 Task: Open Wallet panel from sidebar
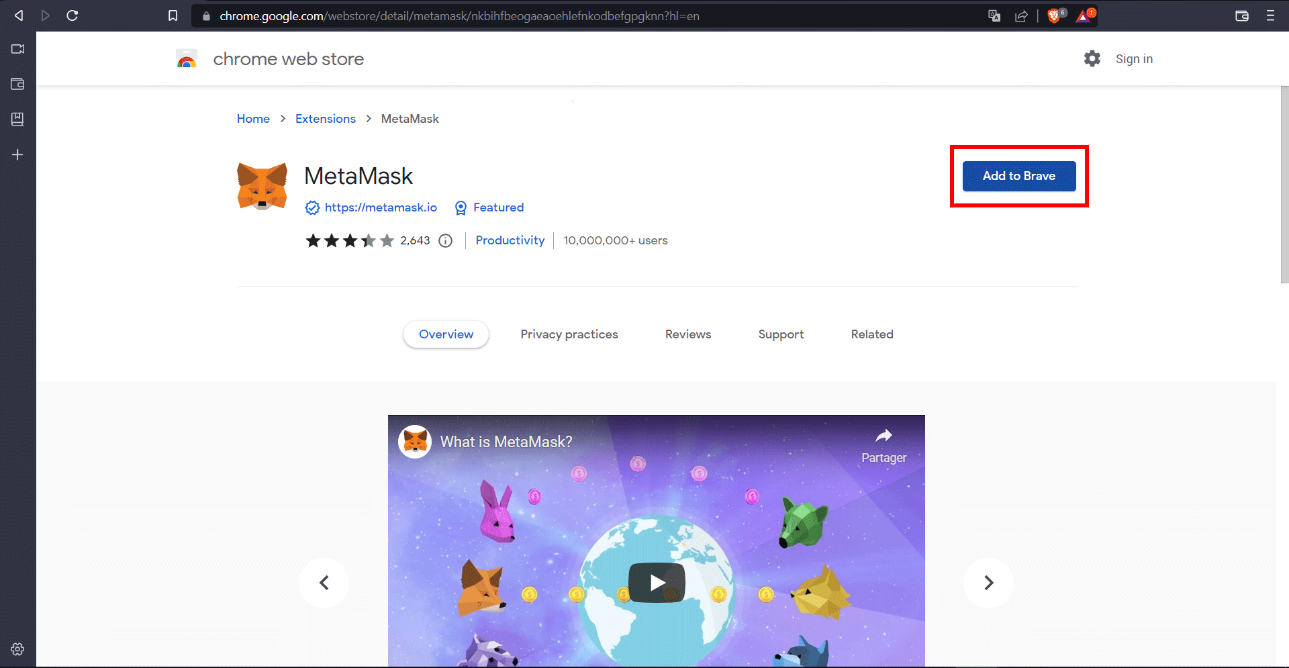(x=17, y=84)
